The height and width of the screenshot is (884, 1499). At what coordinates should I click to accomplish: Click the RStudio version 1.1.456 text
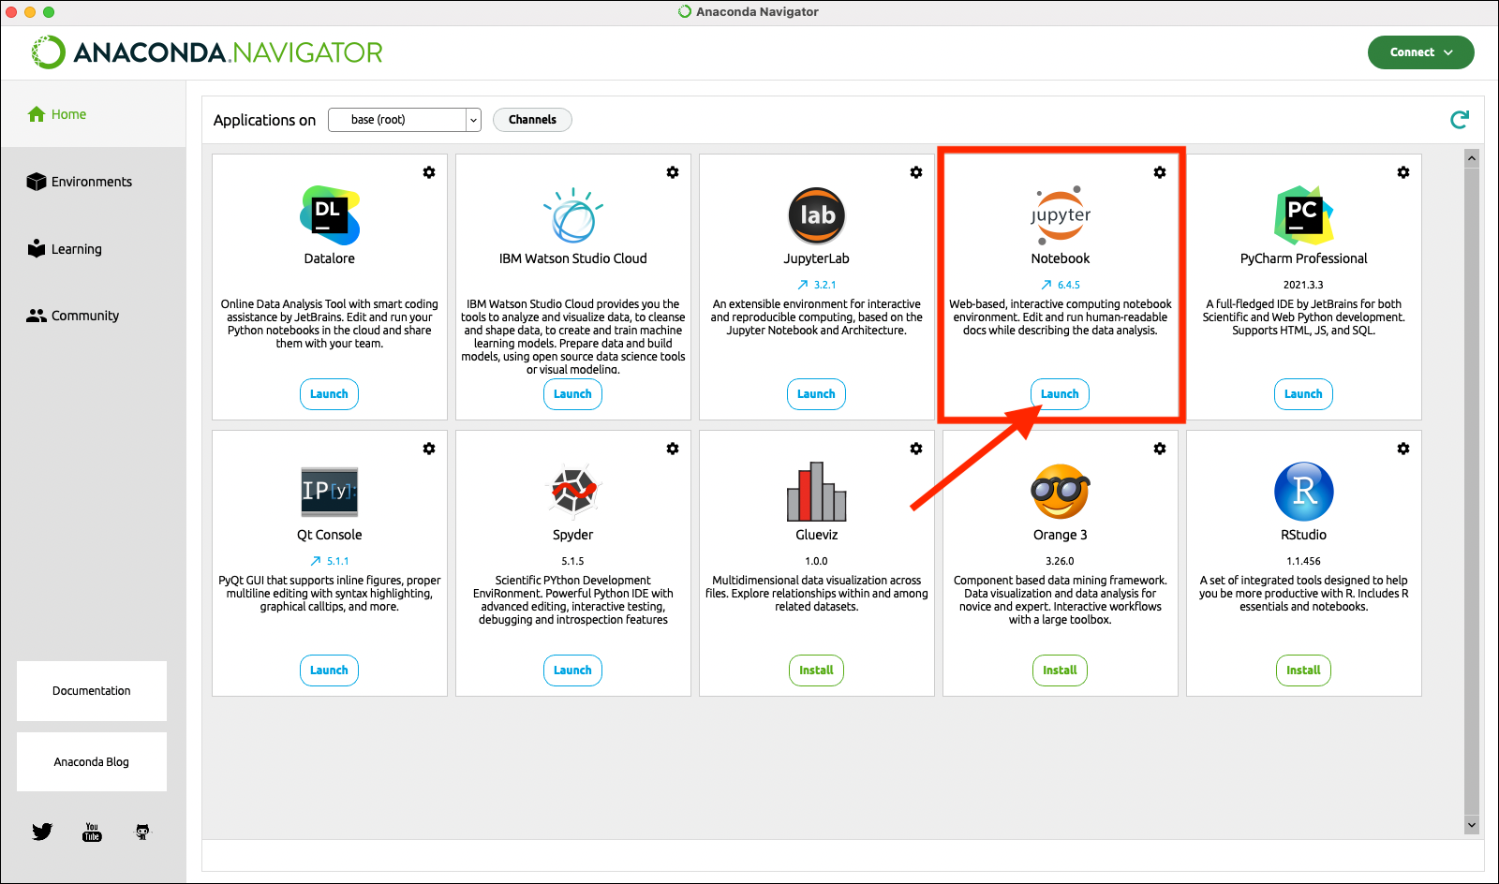pos(1303,561)
